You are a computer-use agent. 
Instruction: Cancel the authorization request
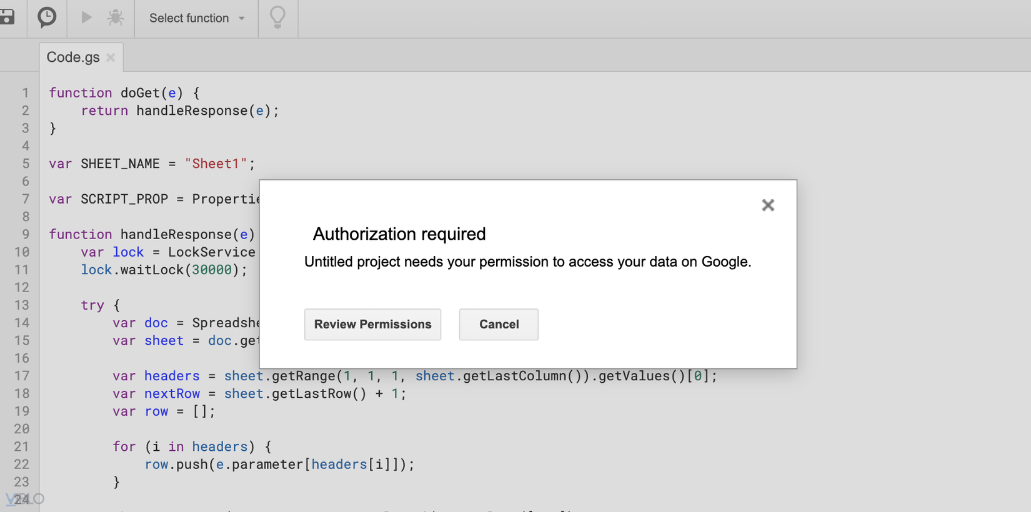click(499, 325)
